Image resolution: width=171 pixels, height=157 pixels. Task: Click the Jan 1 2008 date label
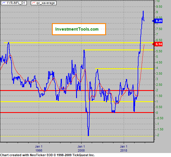click(81, 148)
